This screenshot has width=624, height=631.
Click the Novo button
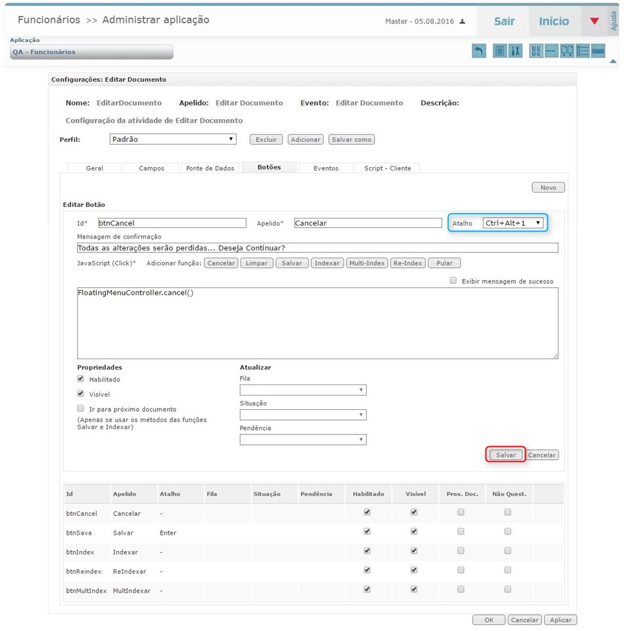click(548, 187)
